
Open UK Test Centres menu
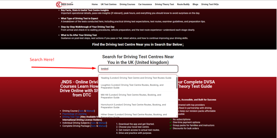pos(109,4)
